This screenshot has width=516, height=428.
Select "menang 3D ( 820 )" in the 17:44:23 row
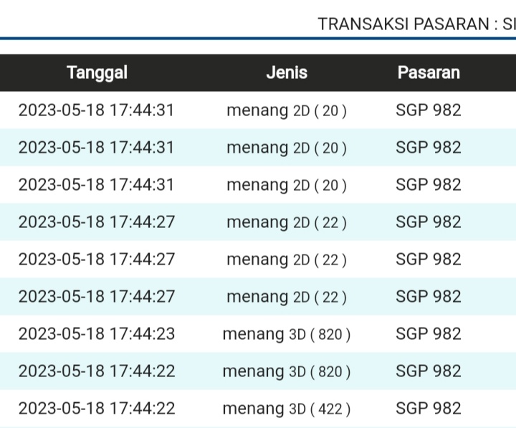pos(287,334)
